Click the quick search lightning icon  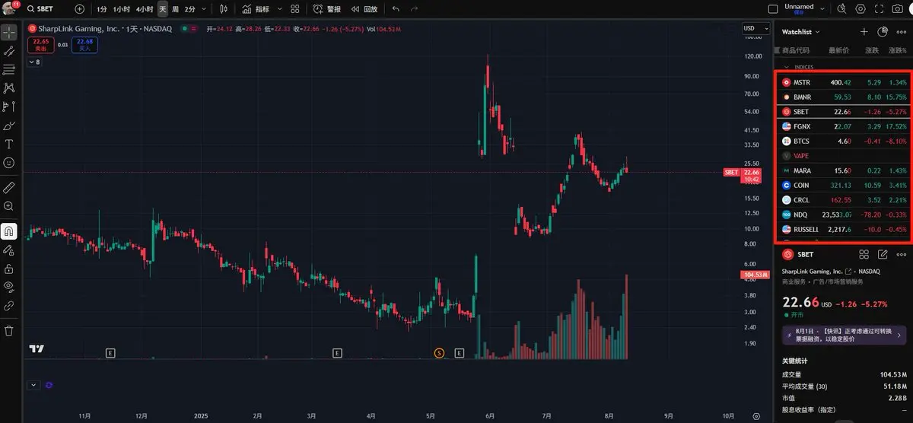point(841,9)
